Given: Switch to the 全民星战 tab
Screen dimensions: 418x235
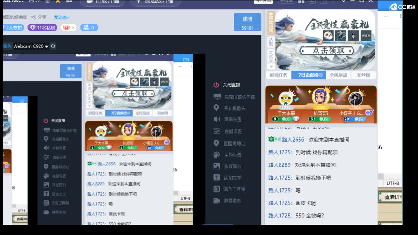Looking at the screenshot, I should [x=338, y=75].
